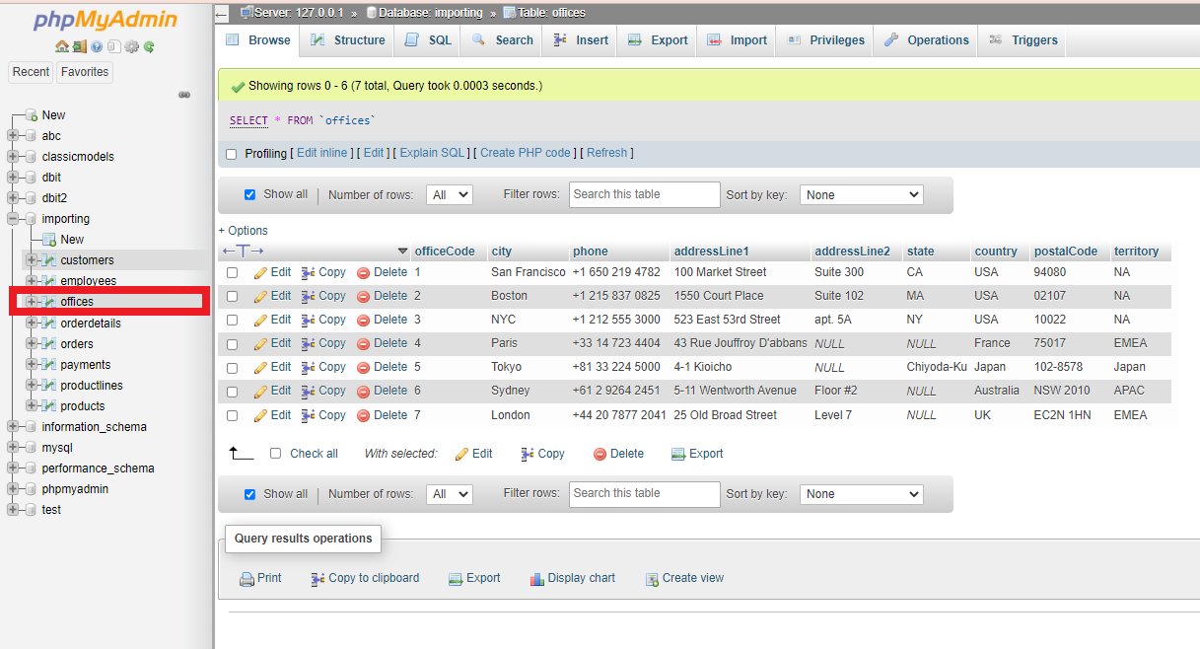Enable the Profiling checkbox
Screen dimensions: 1200x649
pyautogui.click(x=234, y=152)
